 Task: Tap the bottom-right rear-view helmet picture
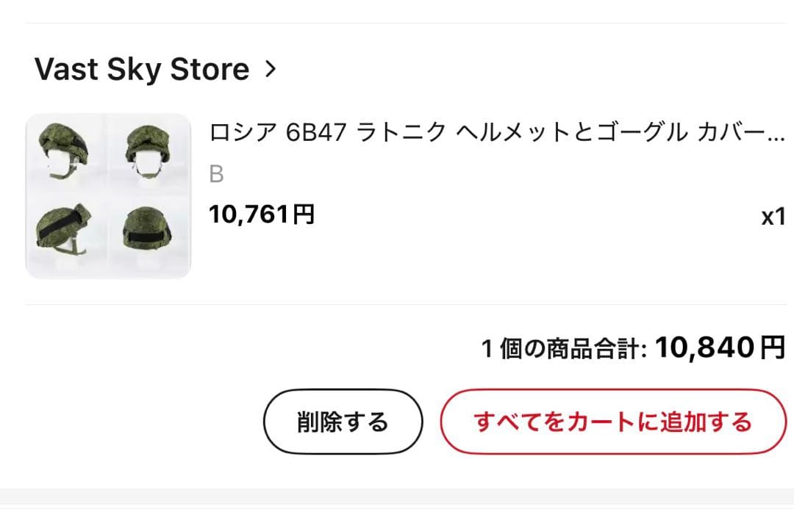[148, 231]
